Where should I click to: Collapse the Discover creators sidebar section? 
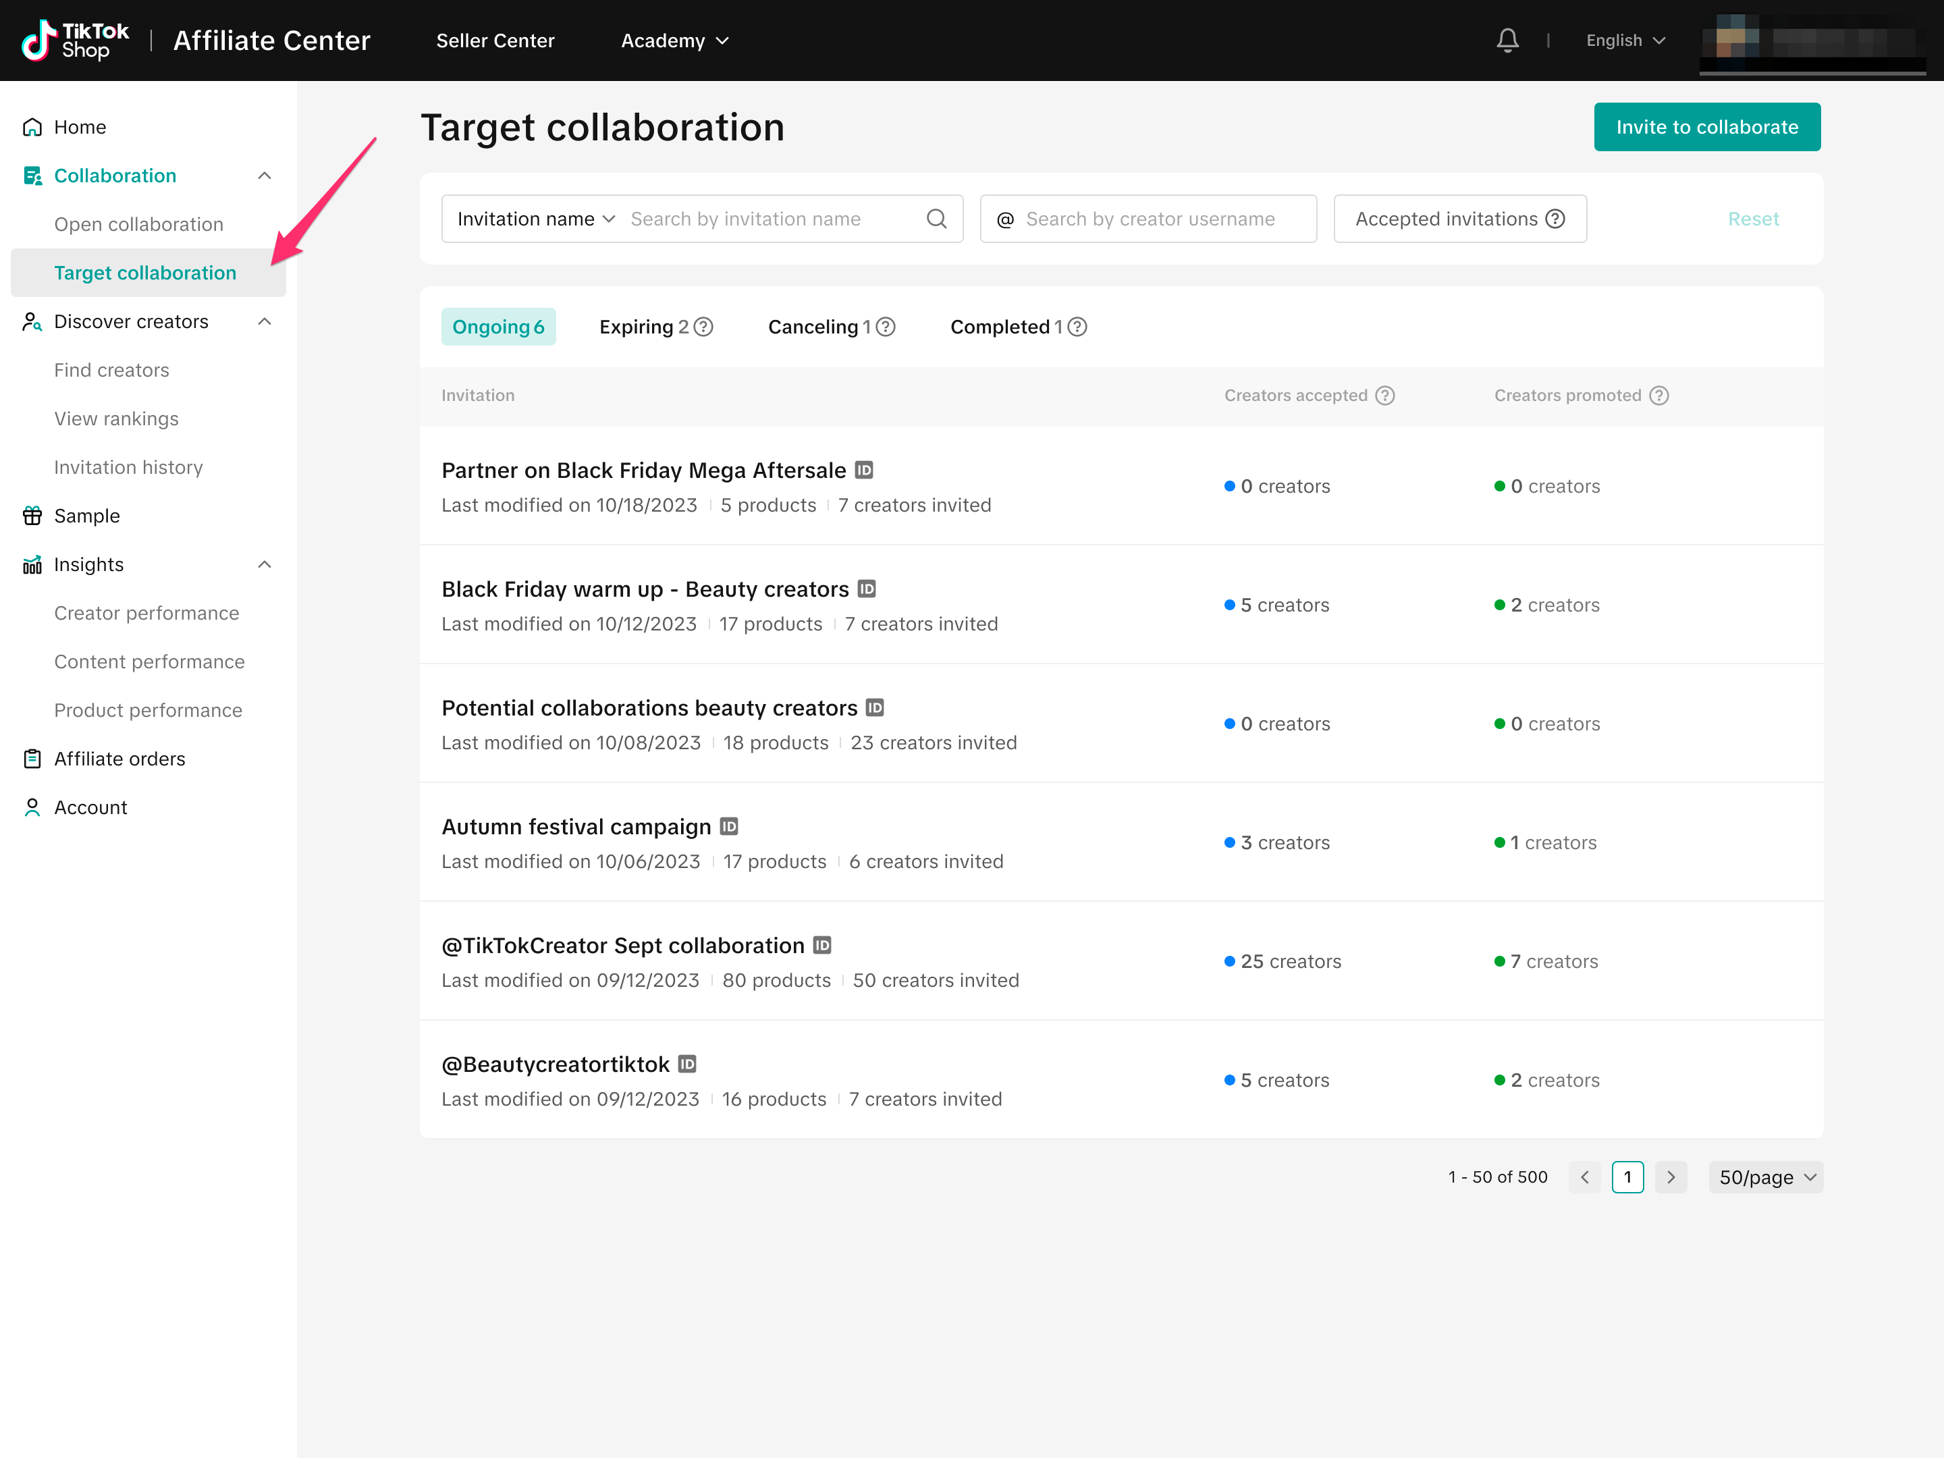265,322
